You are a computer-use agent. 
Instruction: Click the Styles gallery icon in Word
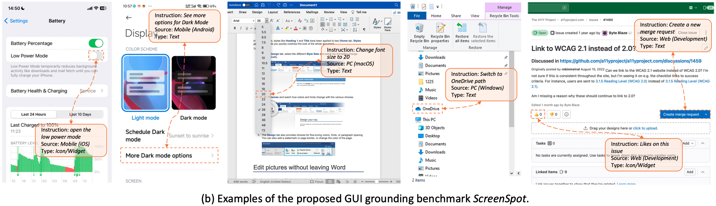coord(377,24)
